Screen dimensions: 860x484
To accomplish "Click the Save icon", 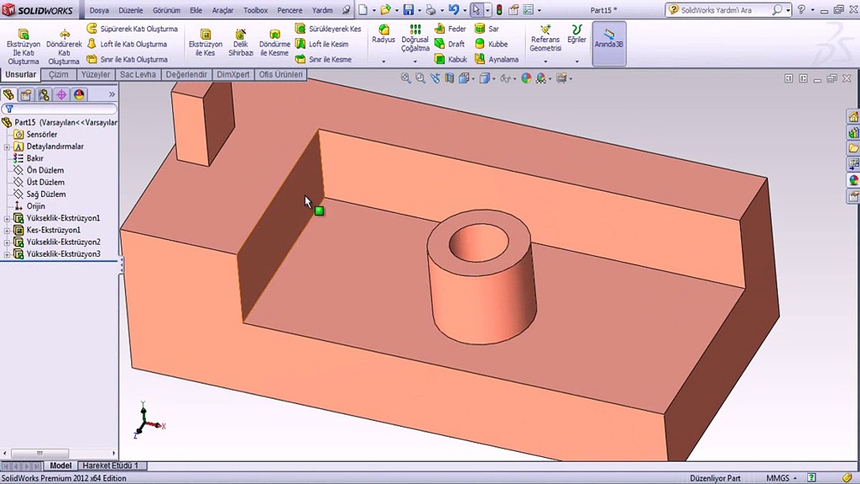I will tap(408, 10).
